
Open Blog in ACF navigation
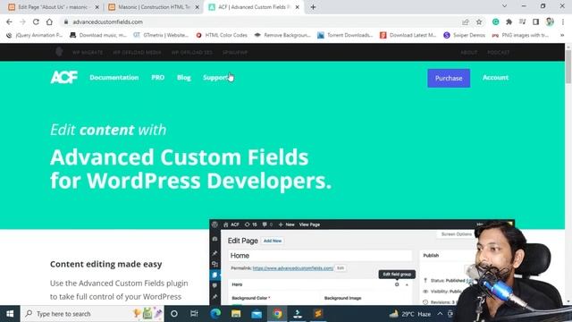pos(183,78)
